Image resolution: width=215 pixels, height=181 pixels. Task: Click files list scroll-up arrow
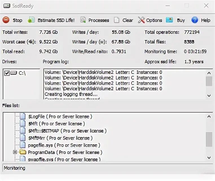[209, 117]
